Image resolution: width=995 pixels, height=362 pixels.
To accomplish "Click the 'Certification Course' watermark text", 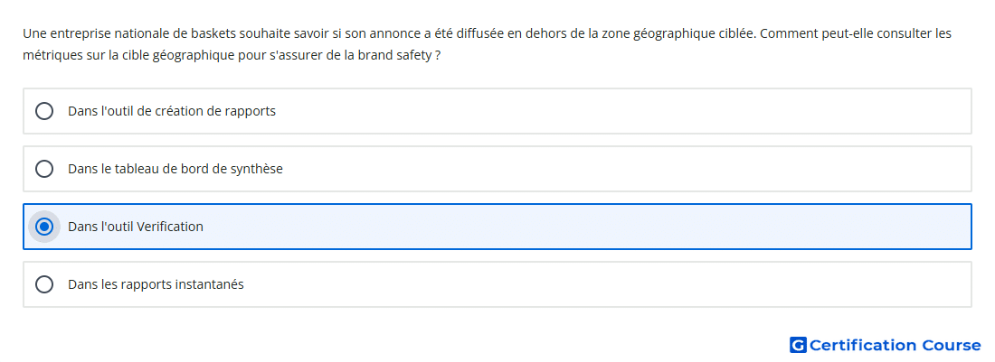I will coord(895,345).
